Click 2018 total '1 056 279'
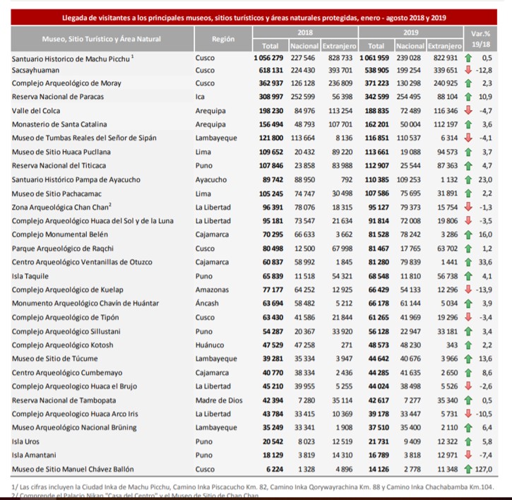The height and width of the screenshot is (500, 512). [x=268, y=58]
